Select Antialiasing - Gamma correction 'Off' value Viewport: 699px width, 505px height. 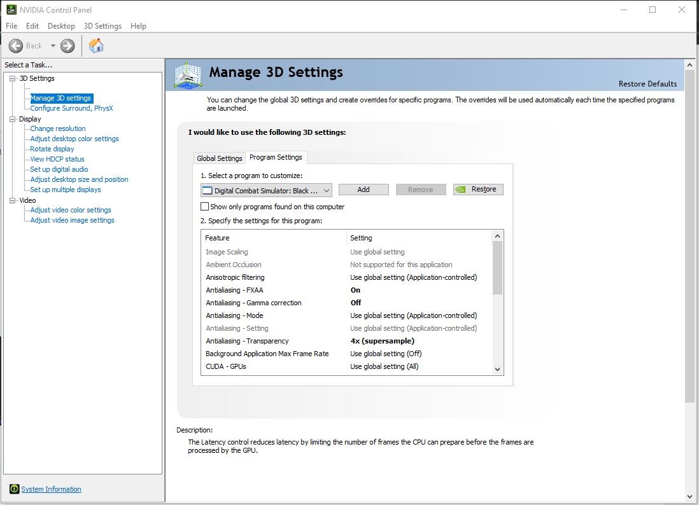(356, 303)
